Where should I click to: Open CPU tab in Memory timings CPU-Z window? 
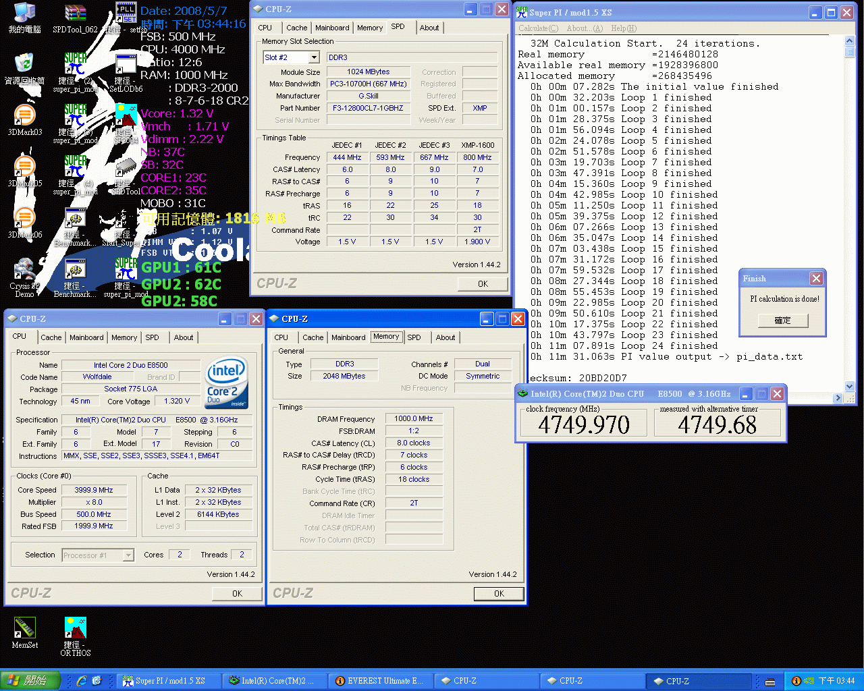(281, 337)
